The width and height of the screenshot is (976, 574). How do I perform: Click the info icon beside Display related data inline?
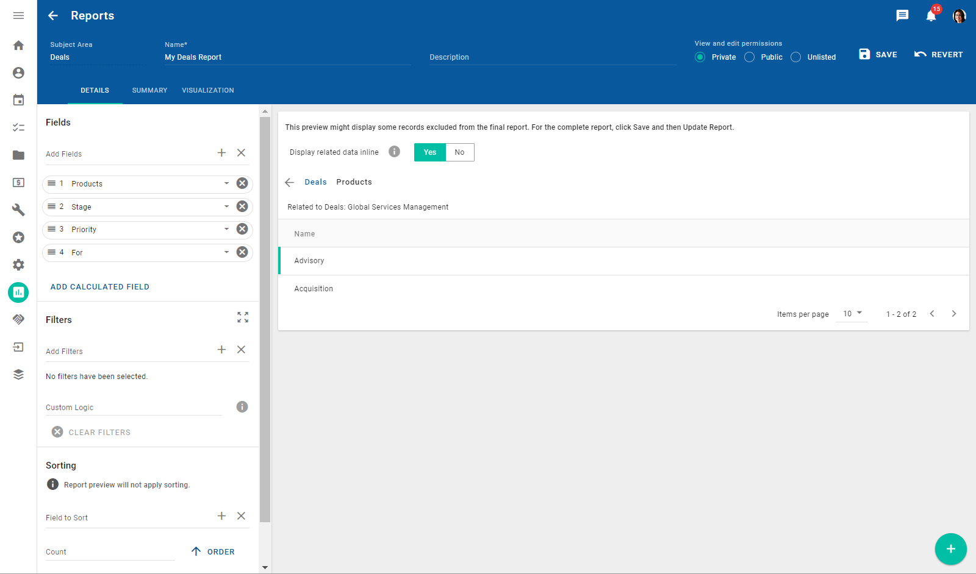click(x=395, y=152)
